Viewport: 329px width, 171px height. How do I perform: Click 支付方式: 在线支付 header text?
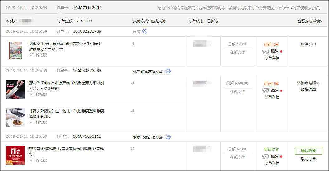tap(149, 21)
